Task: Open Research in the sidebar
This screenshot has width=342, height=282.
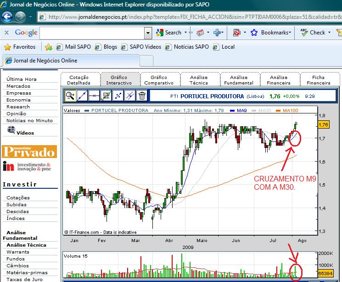Action: pyautogui.click(x=18, y=107)
